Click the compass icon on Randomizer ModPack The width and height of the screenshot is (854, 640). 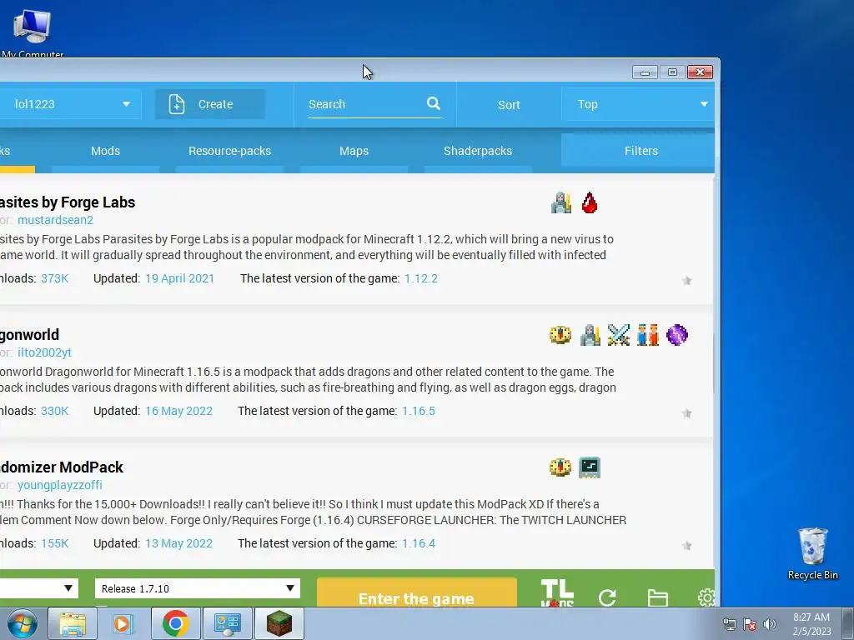(560, 467)
